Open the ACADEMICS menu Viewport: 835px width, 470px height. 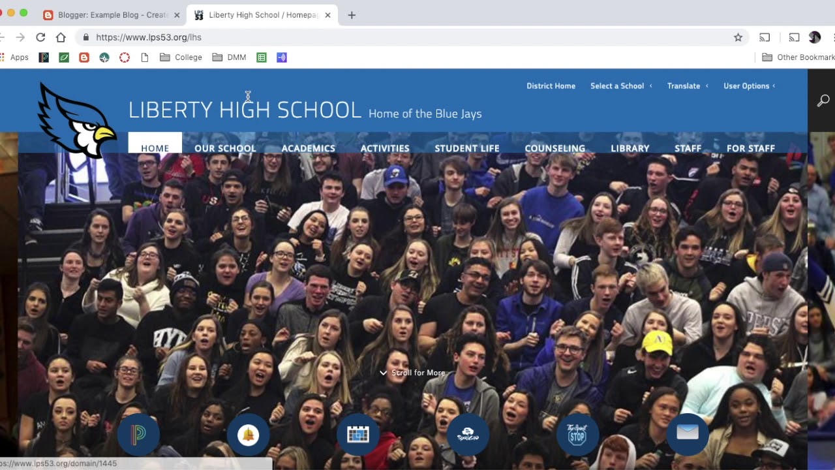click(308, 148)
